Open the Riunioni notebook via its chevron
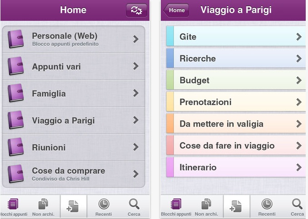308x219 pixels. [x=136, y=147]
